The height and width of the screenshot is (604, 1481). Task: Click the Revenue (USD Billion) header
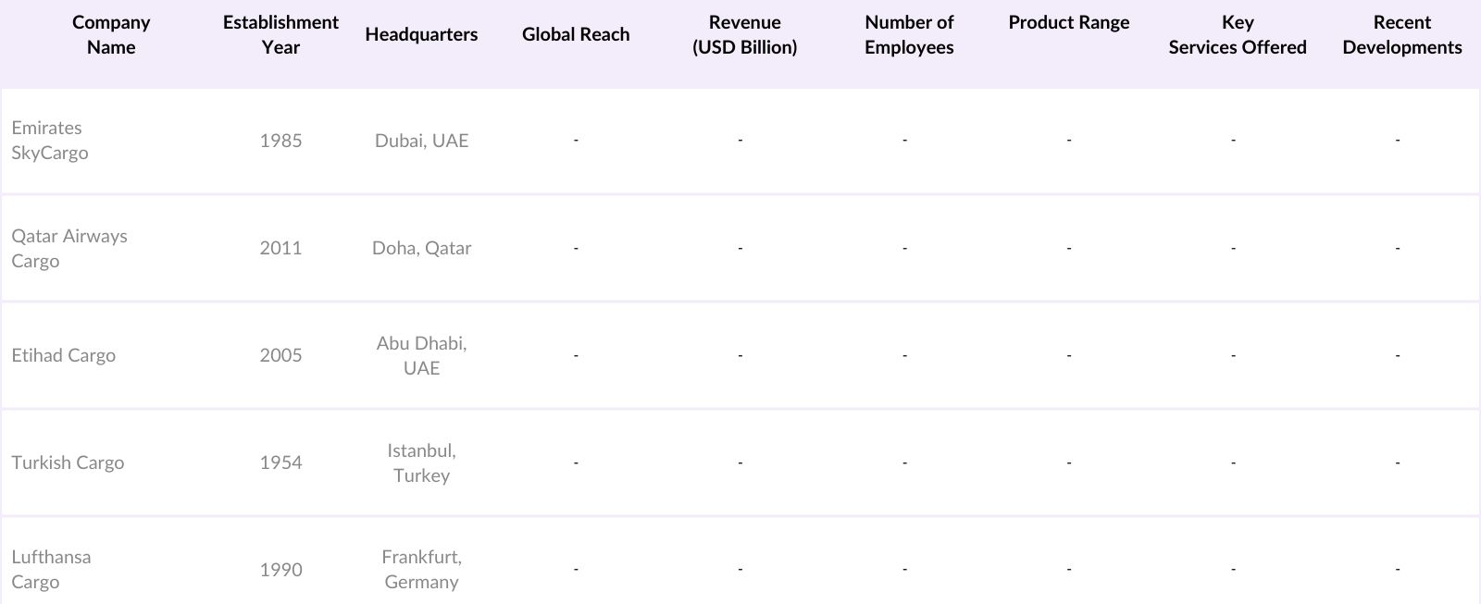(744, 34)
